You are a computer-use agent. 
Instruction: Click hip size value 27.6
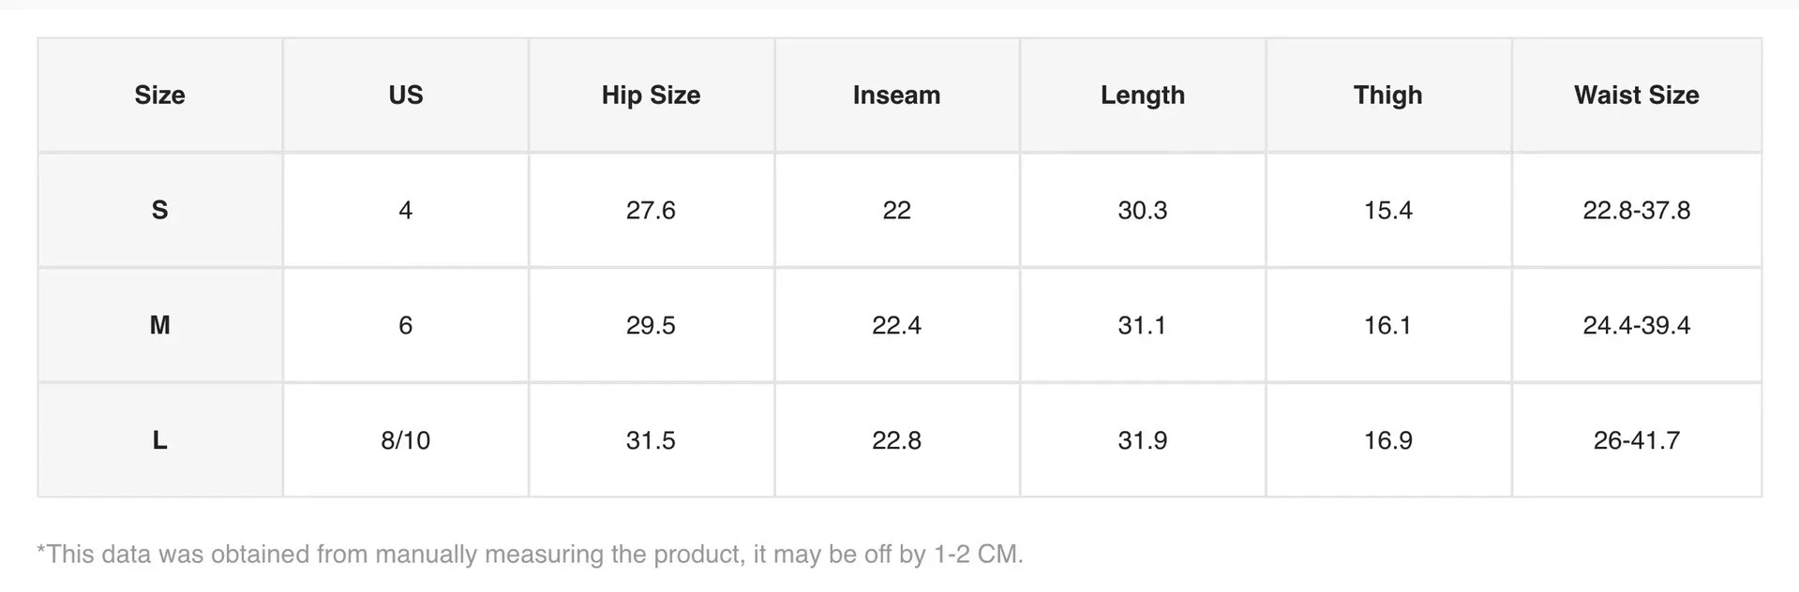tap(651, 210)
